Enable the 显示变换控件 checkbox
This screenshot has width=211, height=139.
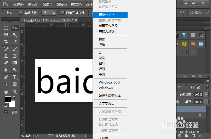(63, 13)
